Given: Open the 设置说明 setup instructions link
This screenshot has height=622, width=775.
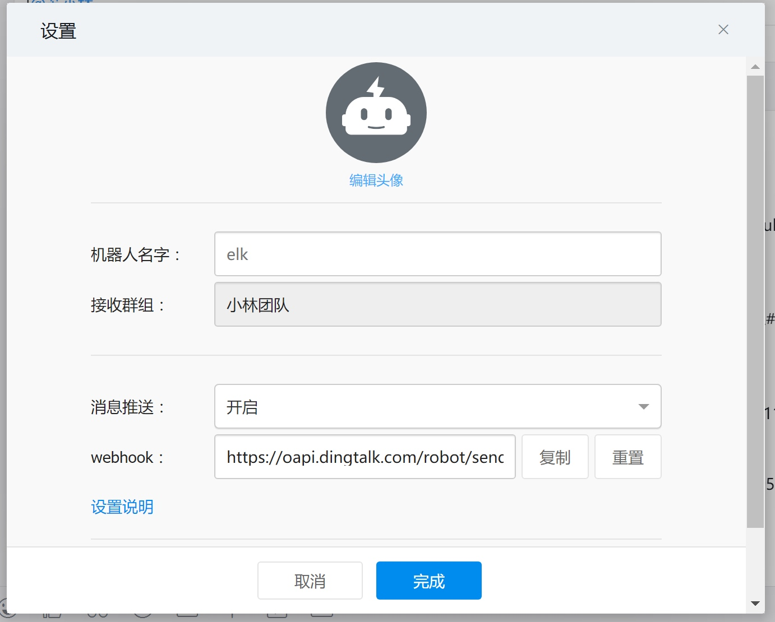Looking at the screenshot, I should [122, 507].
